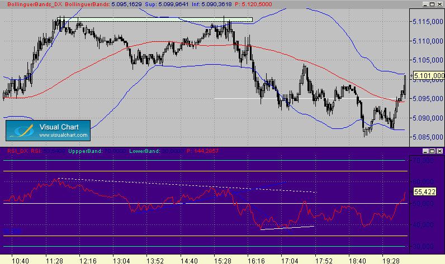Screen dimensions: 445x264
Task: Click the RSI: 53,5409 value
Action: [48, 151]
